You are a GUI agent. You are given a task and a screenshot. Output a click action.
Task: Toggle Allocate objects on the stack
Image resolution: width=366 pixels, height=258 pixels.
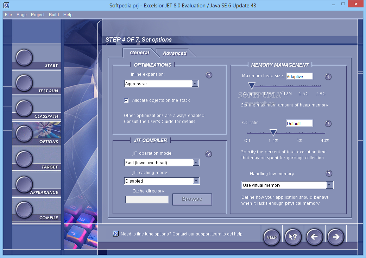point(126,100)
